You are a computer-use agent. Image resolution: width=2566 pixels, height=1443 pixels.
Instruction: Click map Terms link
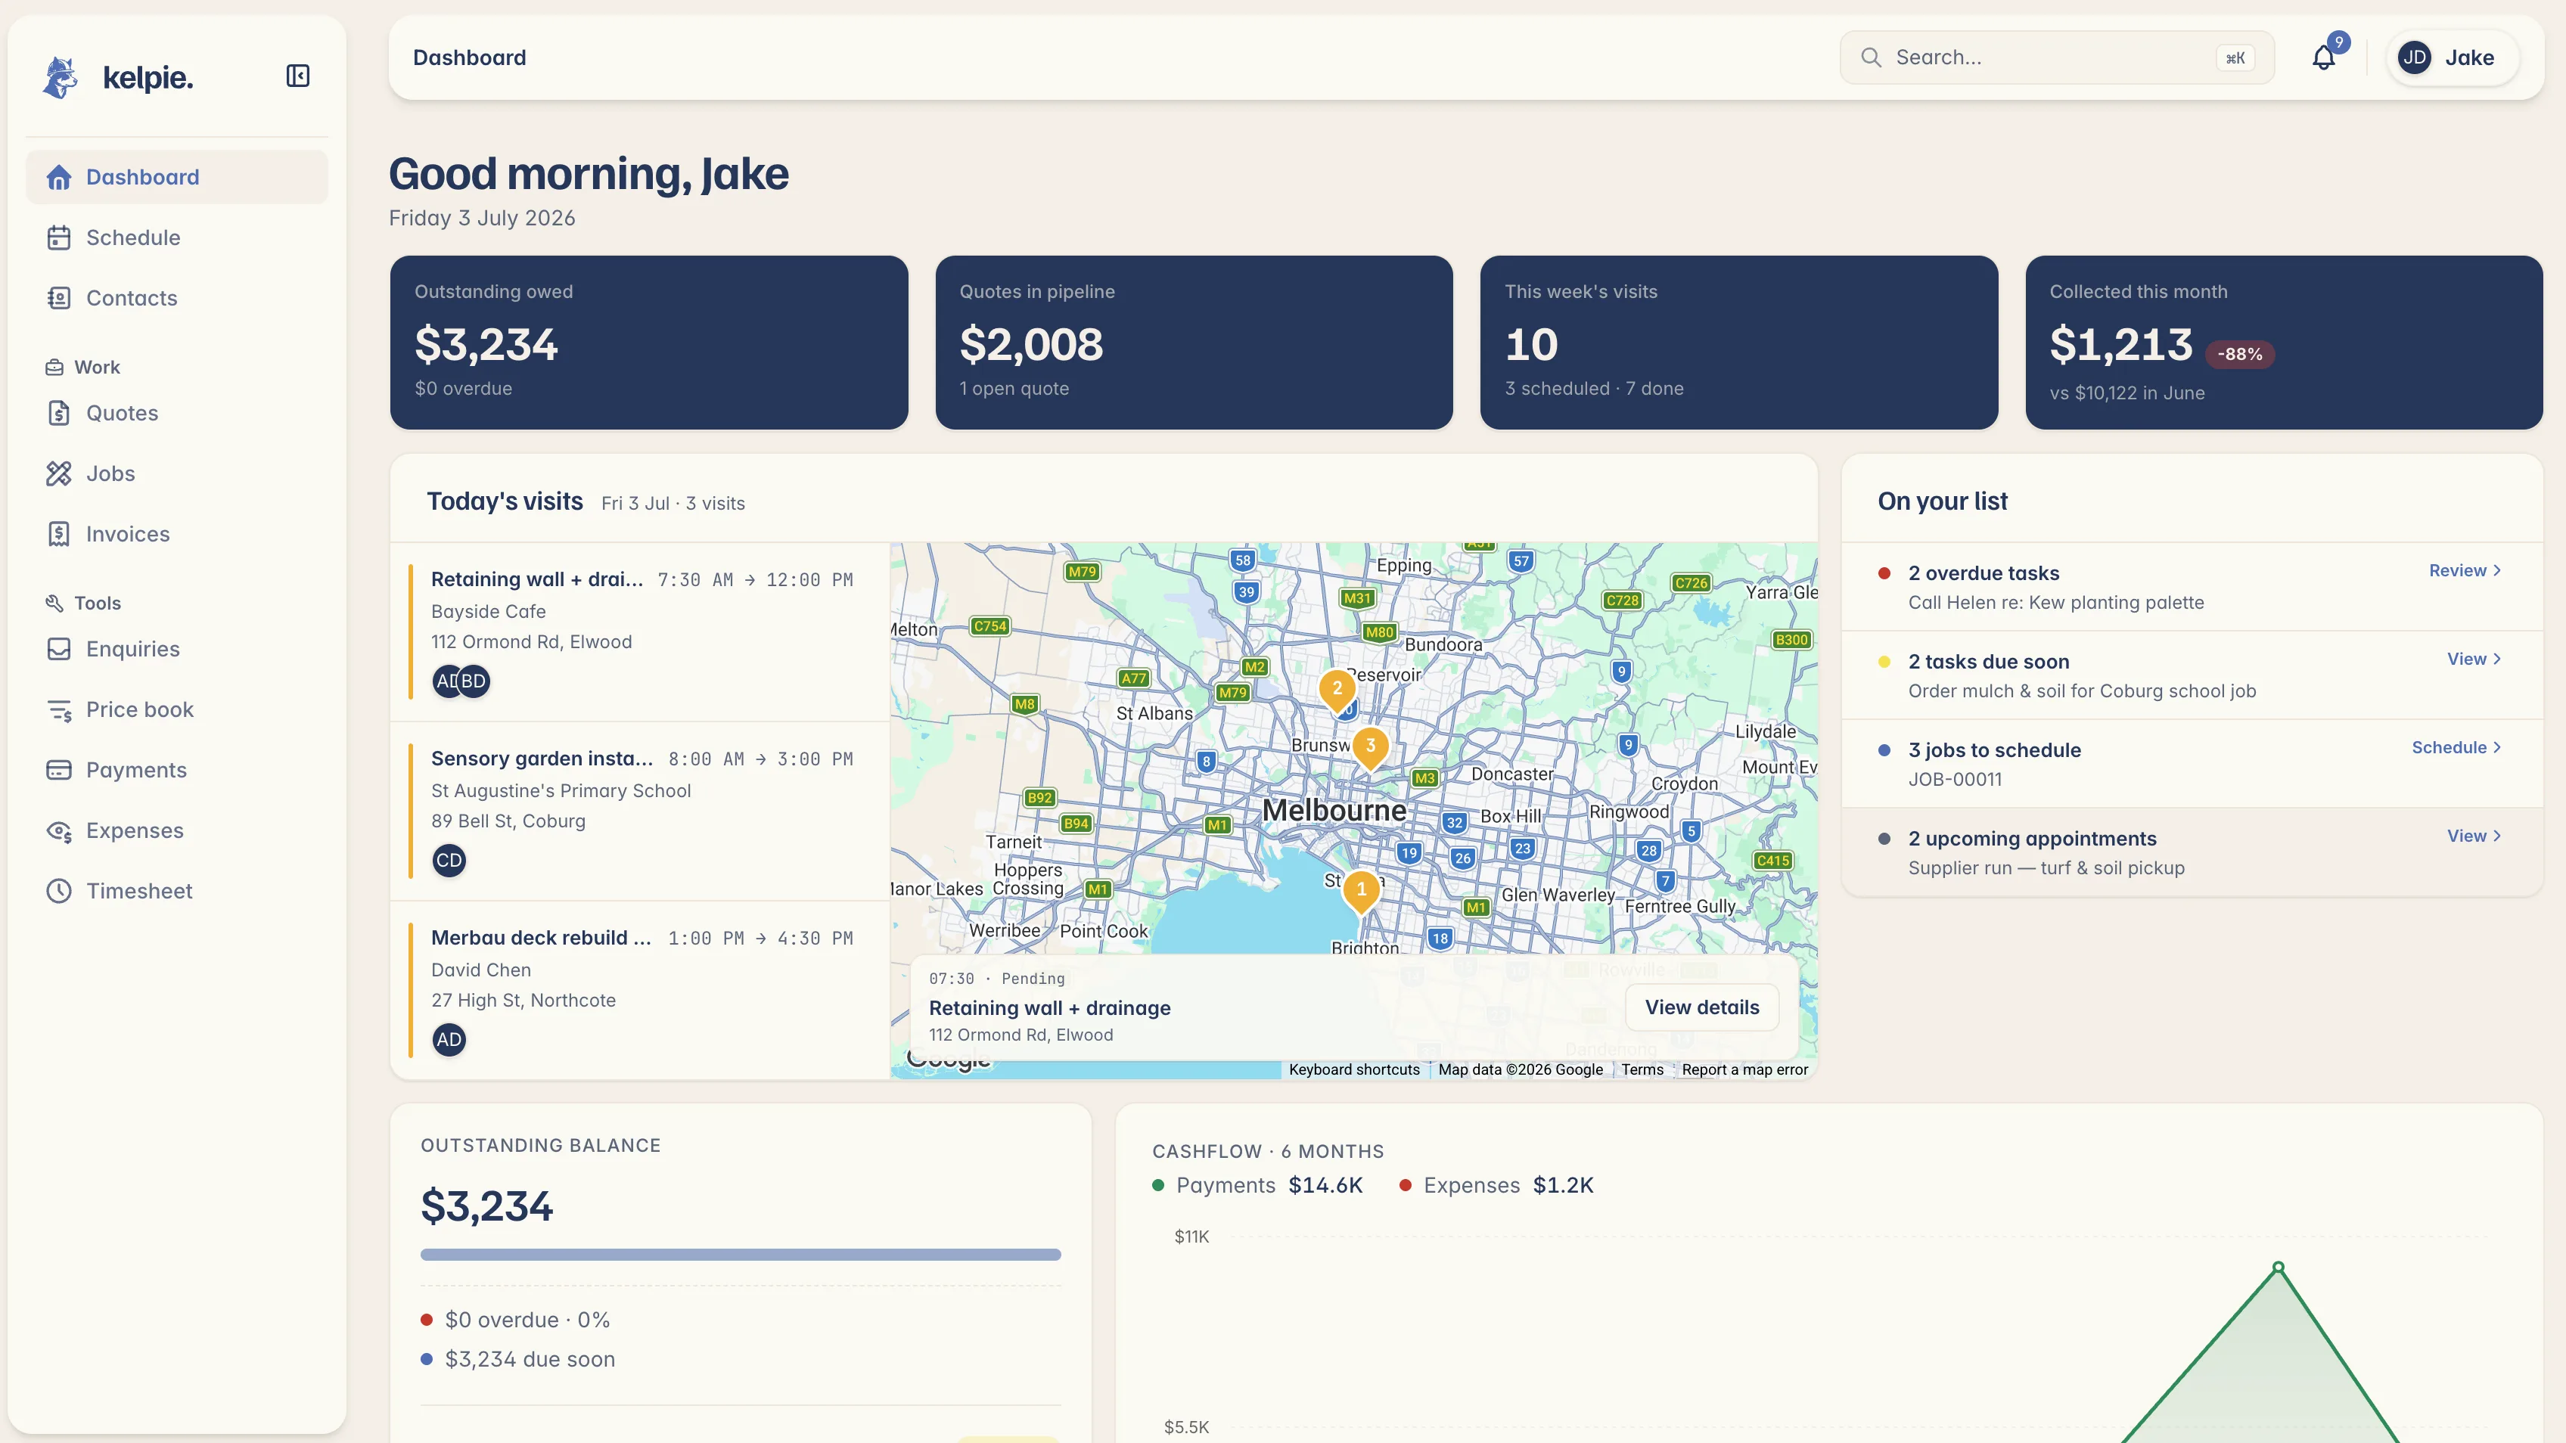pyautogui.click(x=1642, y=1071)
